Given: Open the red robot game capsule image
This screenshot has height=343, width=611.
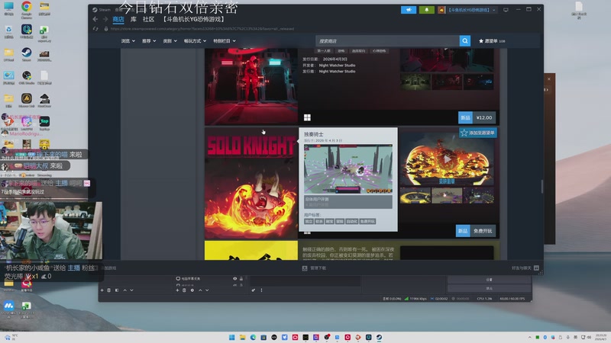Looking at the screenshot, I should point(251,86).
